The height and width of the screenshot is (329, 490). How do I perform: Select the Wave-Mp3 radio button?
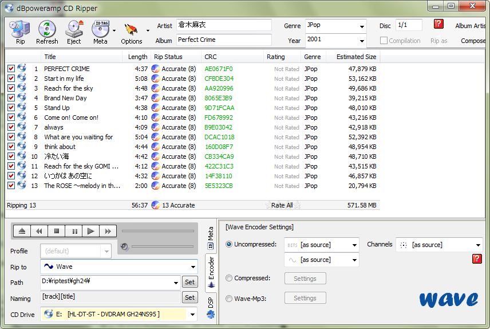pos(229,299)
